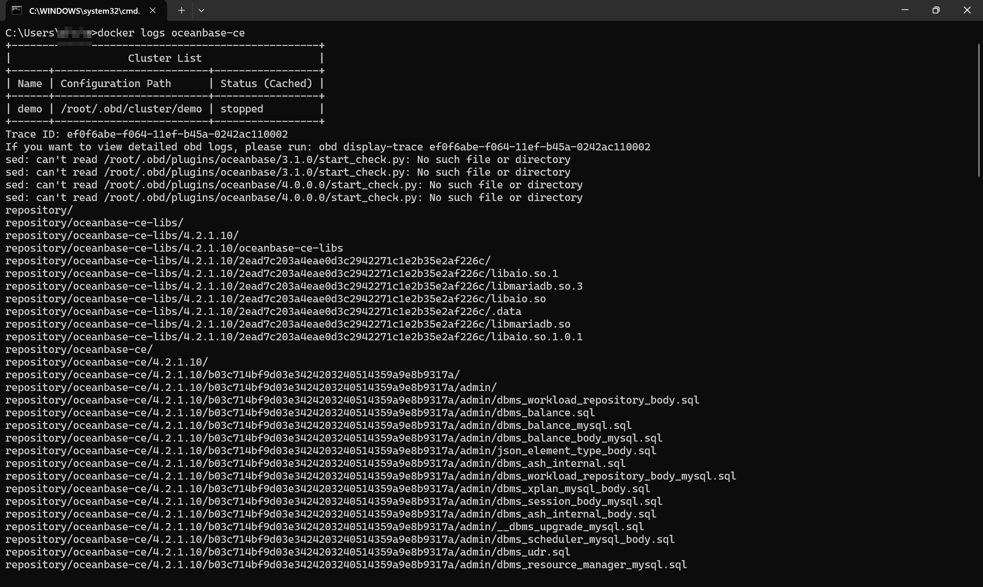Restore down the terminal window
Image resolution: width=983 pixels, height=587 pixels.
[x=936, y=10]
